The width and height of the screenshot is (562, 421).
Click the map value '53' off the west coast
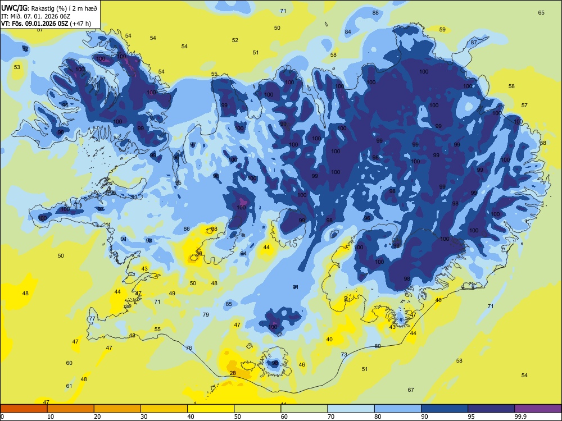(x=17, y=67)
